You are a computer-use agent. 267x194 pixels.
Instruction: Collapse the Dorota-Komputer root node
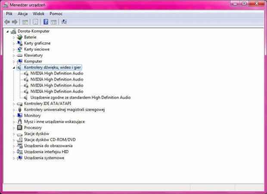[x=7, y=32]
